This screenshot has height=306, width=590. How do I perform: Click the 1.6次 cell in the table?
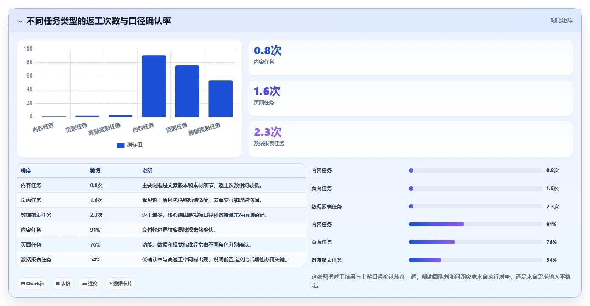(x=96, y=200)
